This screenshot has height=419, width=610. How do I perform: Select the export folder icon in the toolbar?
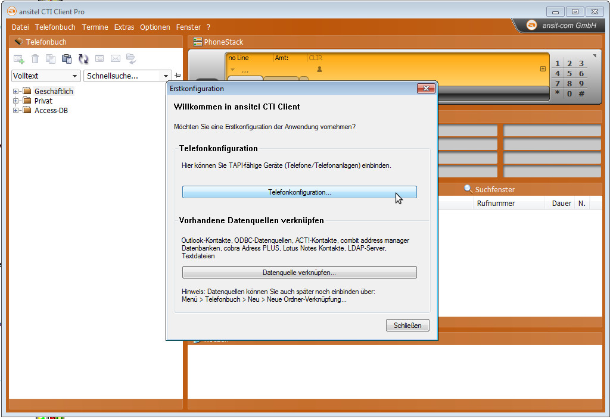click(x=131, y=59)
